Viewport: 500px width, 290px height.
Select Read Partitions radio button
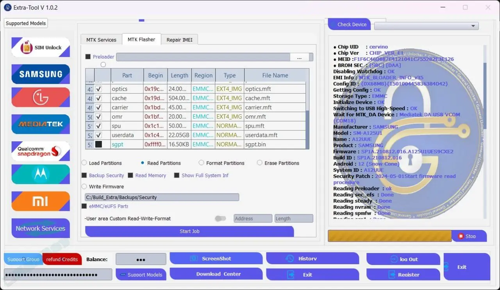tap(143, 163)
